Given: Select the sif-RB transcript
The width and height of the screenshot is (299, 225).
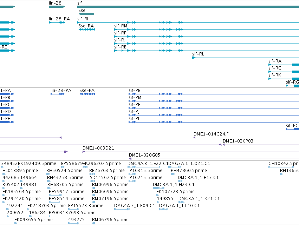Looking at the screenshot, I should click(207, 51).
